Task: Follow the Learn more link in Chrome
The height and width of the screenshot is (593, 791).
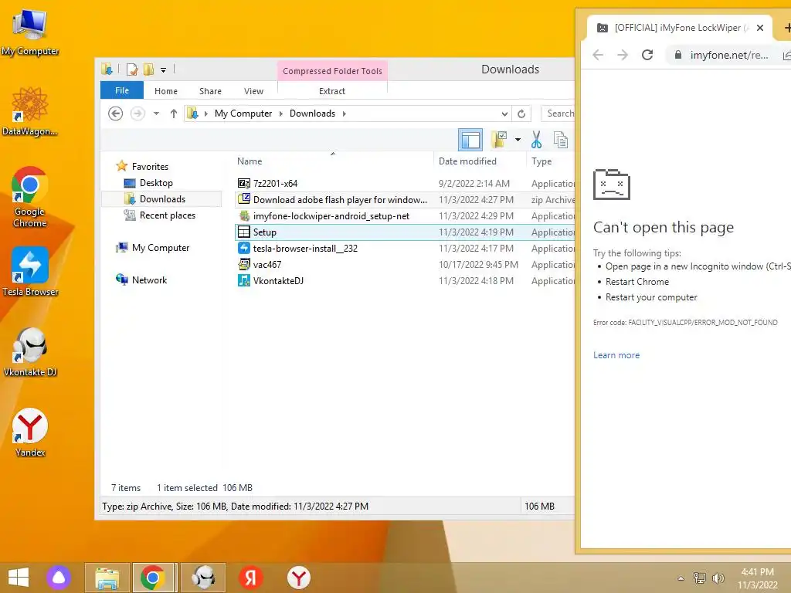Action: click(x=616, y=355)
